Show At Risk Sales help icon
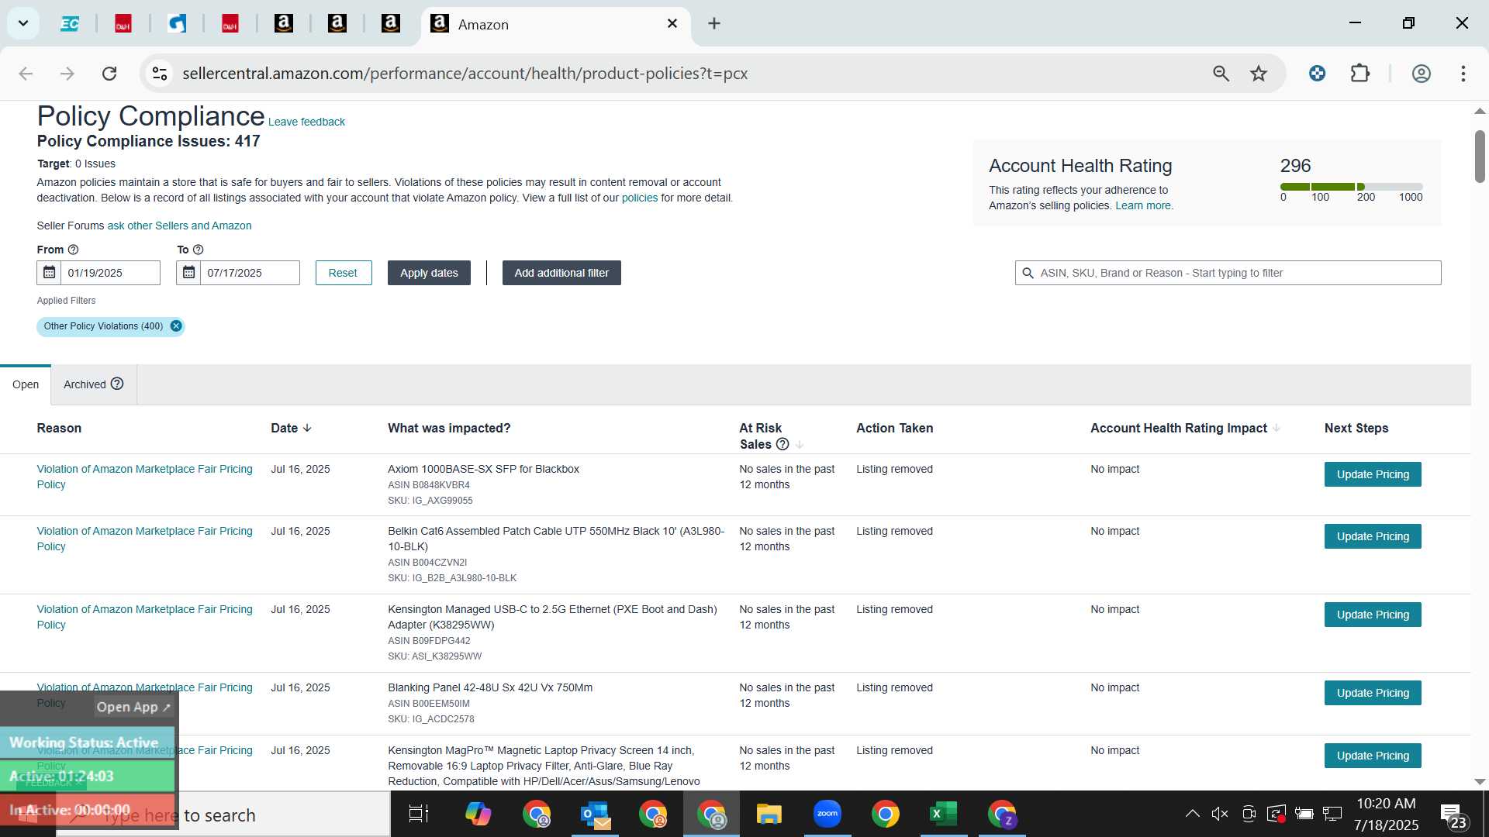1489x837 pixels. pyautogui.click(x=783, y=444)
